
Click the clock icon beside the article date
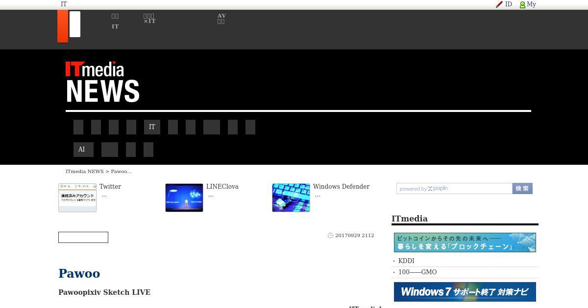(x=330, y=236)
